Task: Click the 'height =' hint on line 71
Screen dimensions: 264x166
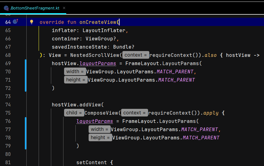Action: tap(76, 79)
